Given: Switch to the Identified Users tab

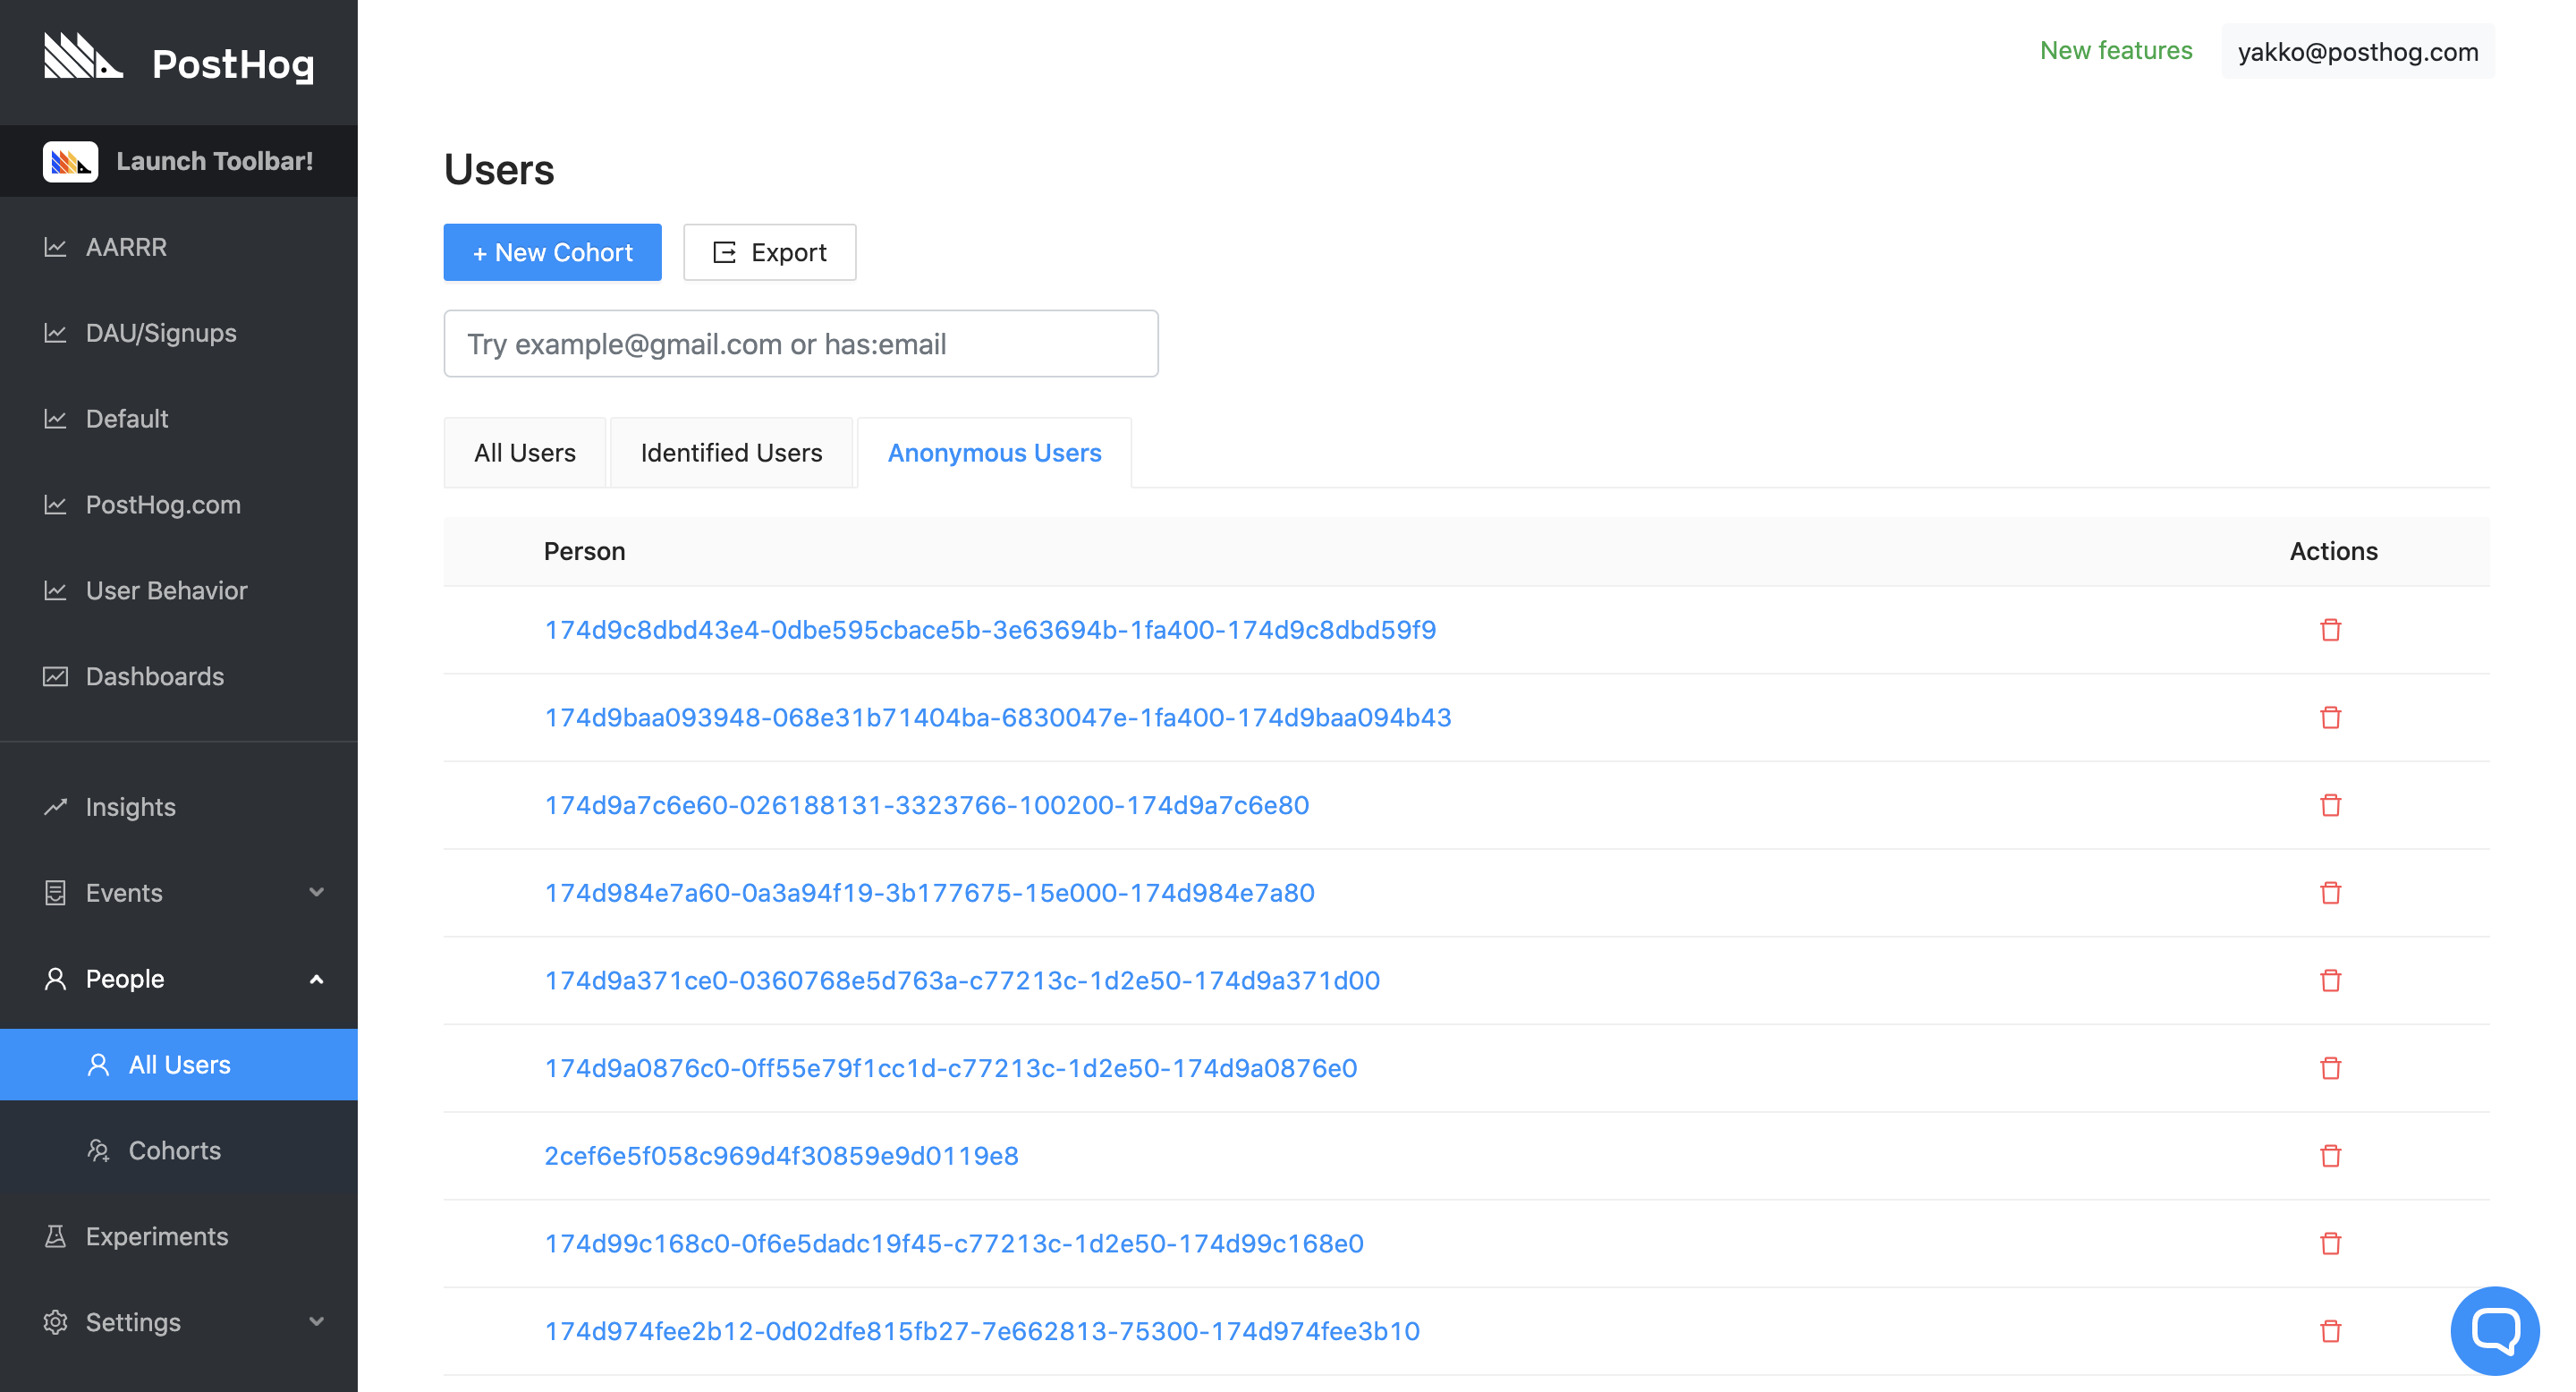Looking at the screenshot, I should coord(731,453).
